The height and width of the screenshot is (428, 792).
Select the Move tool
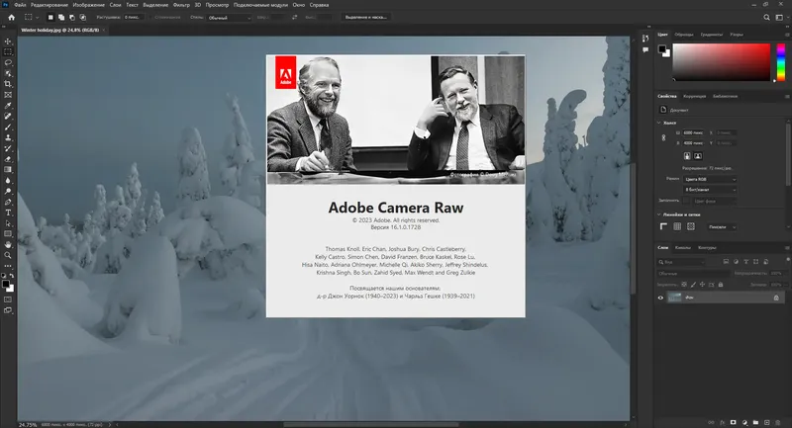coord(8,42)
